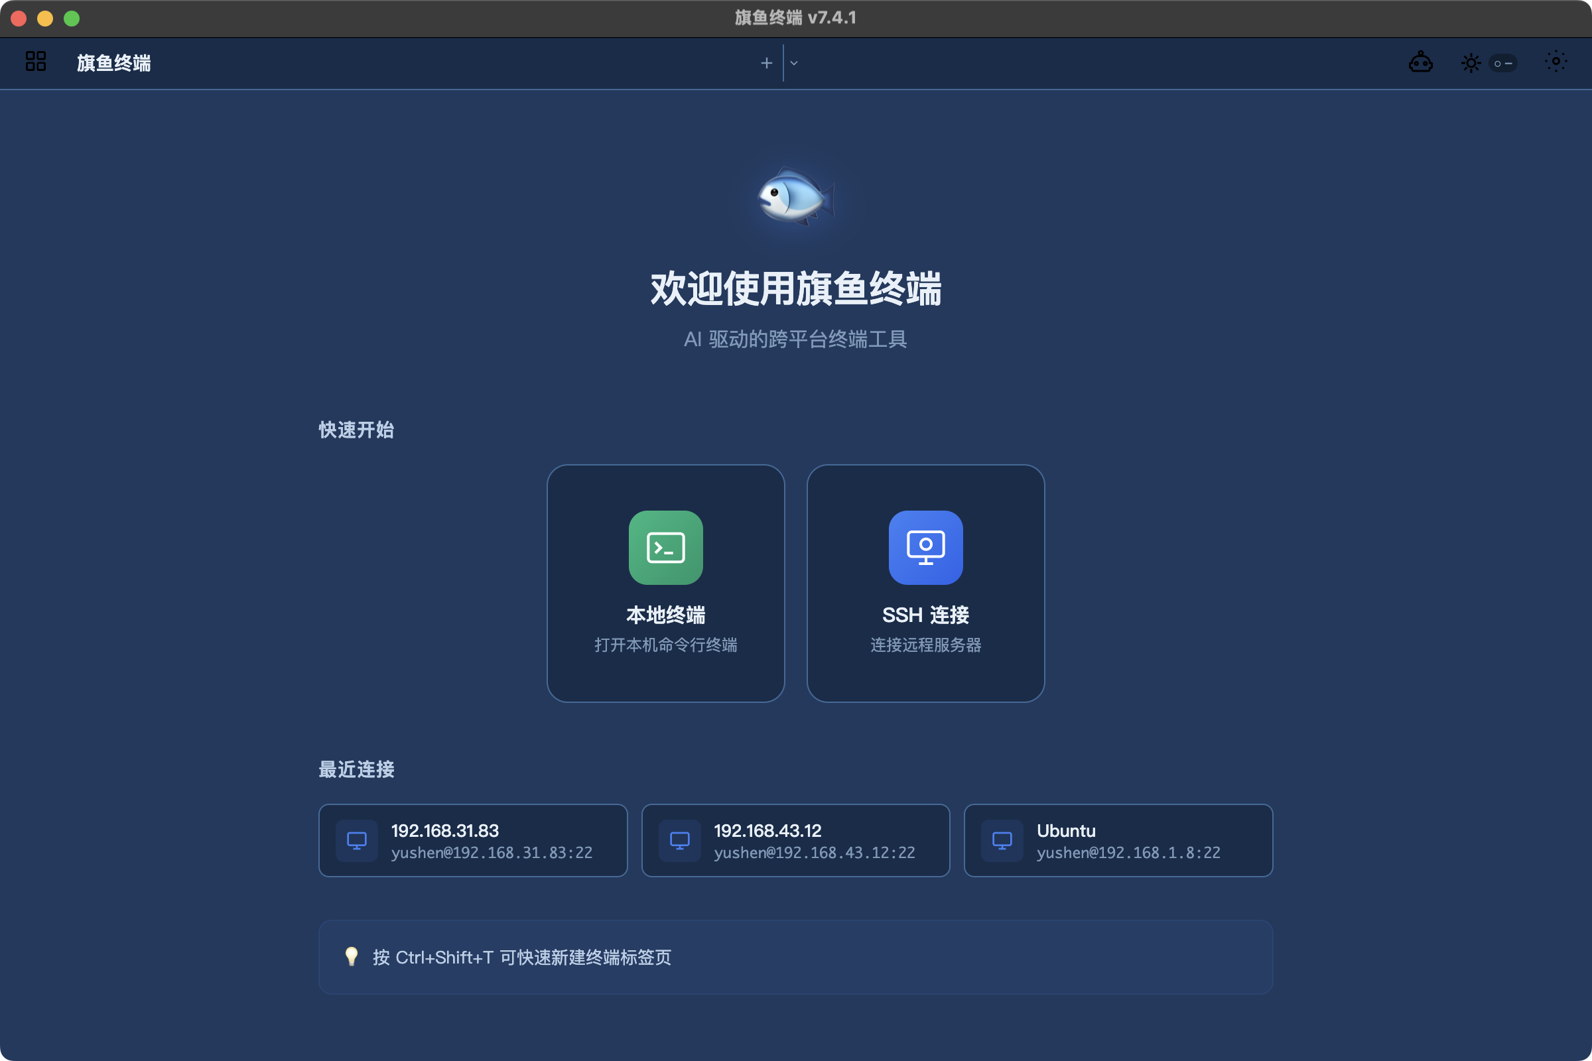Image resolution: width=1592 pixels, height=1061 pixels.
Task: Click the + button to create new tab
Action: 765,62
